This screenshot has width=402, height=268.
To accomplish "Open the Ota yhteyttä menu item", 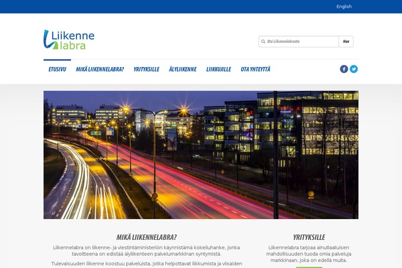I will click(255, 69).
